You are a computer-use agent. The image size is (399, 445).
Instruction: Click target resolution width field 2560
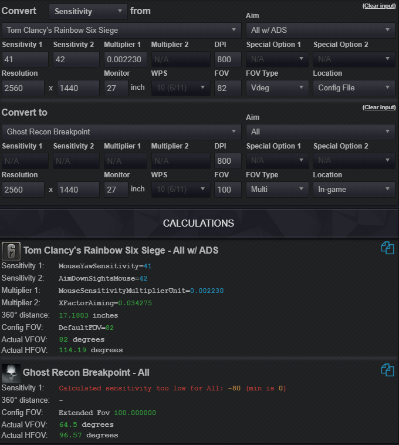[23, 190]
